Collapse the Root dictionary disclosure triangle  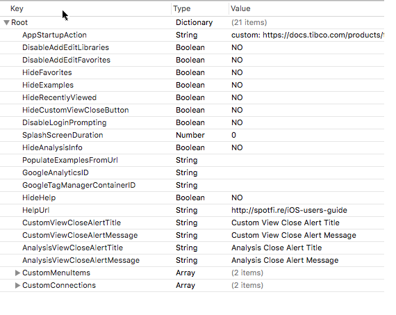pos(6,22)
